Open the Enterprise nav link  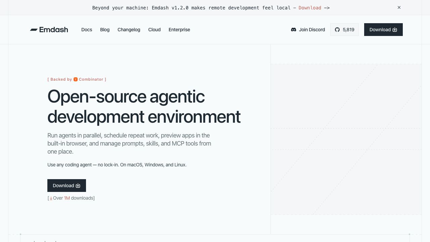click(x=179, y=30)
